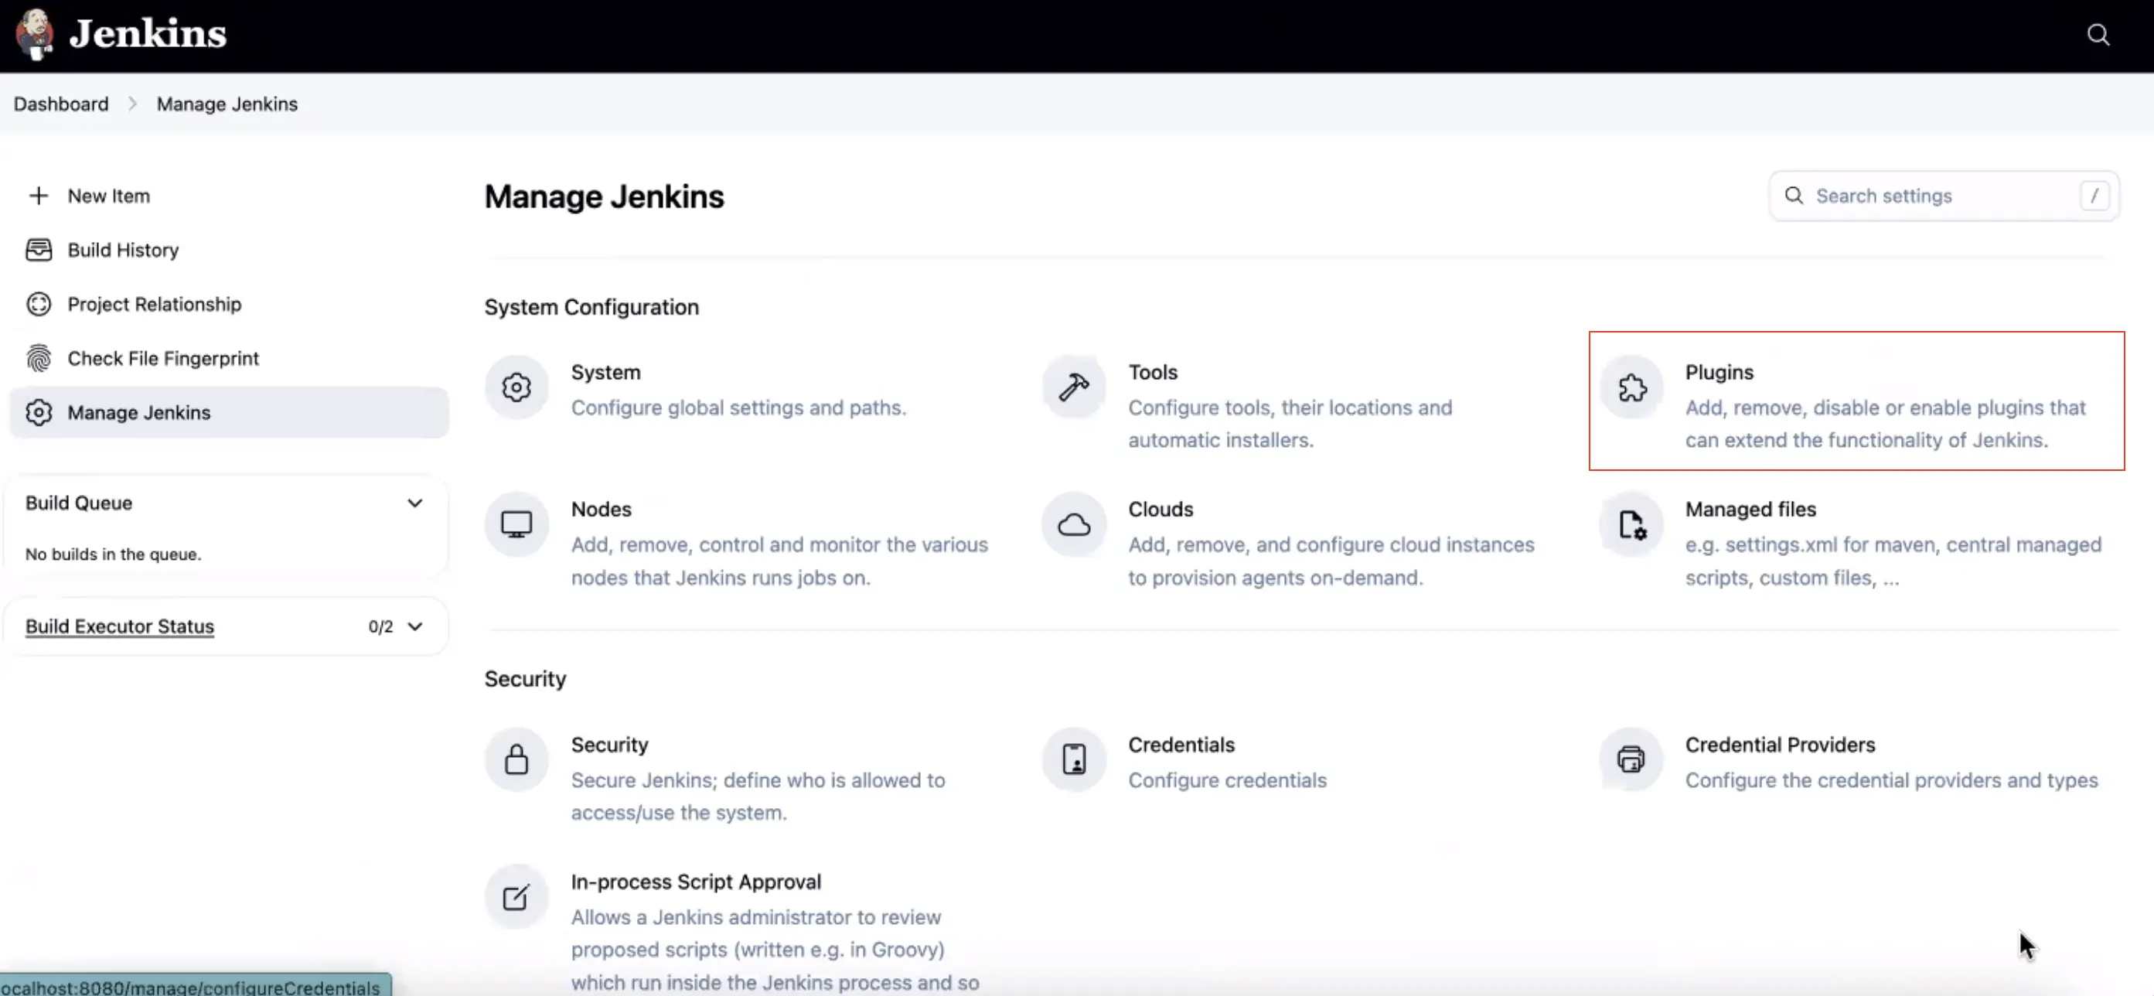
Task: Open the header search magnifier icon
Action: [2098, 34]
